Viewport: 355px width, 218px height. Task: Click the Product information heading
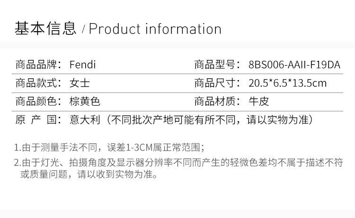pyautogui.click(x=155, y=29)
